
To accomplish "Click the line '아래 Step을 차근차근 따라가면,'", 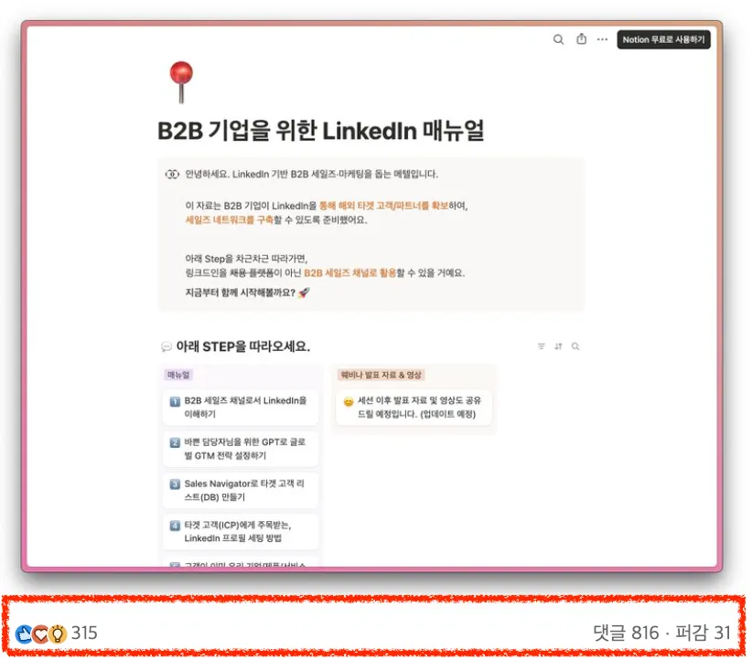I will pyautogui.click(x=246, y=259).
